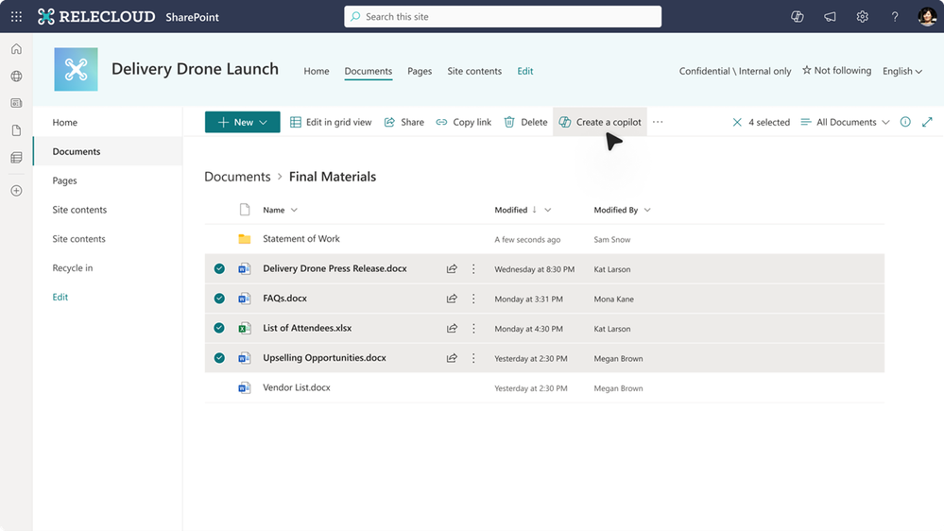Uncheck the Delivery Drone Press Release.docx checkbox
The image size is (944, 531).
pyautogui.click(x=219, y=268)
